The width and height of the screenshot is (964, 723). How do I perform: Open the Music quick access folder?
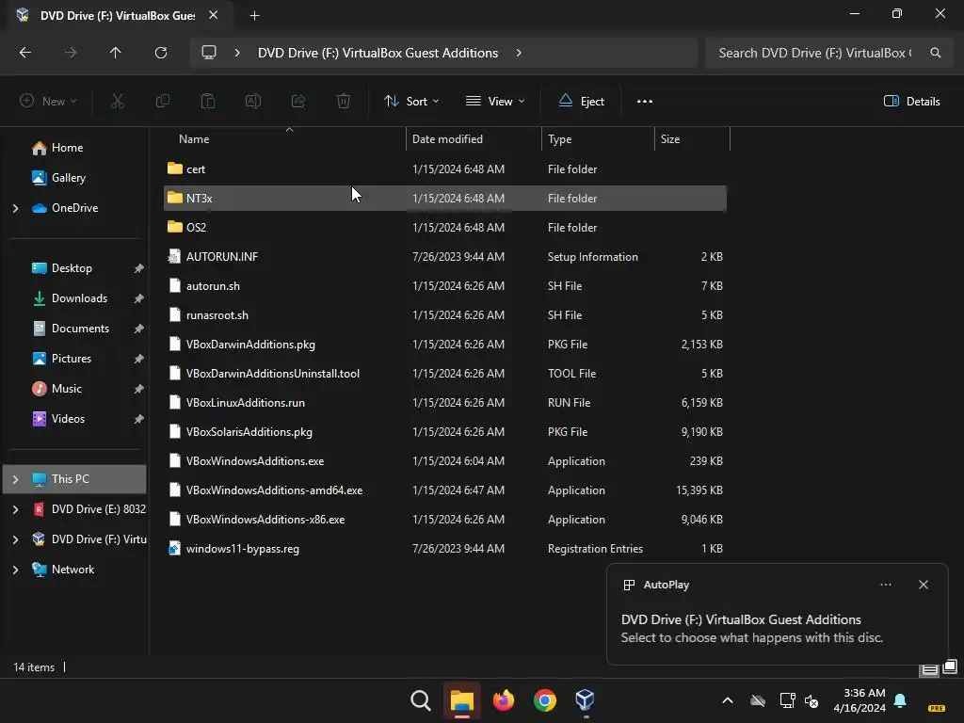(67, 389)
